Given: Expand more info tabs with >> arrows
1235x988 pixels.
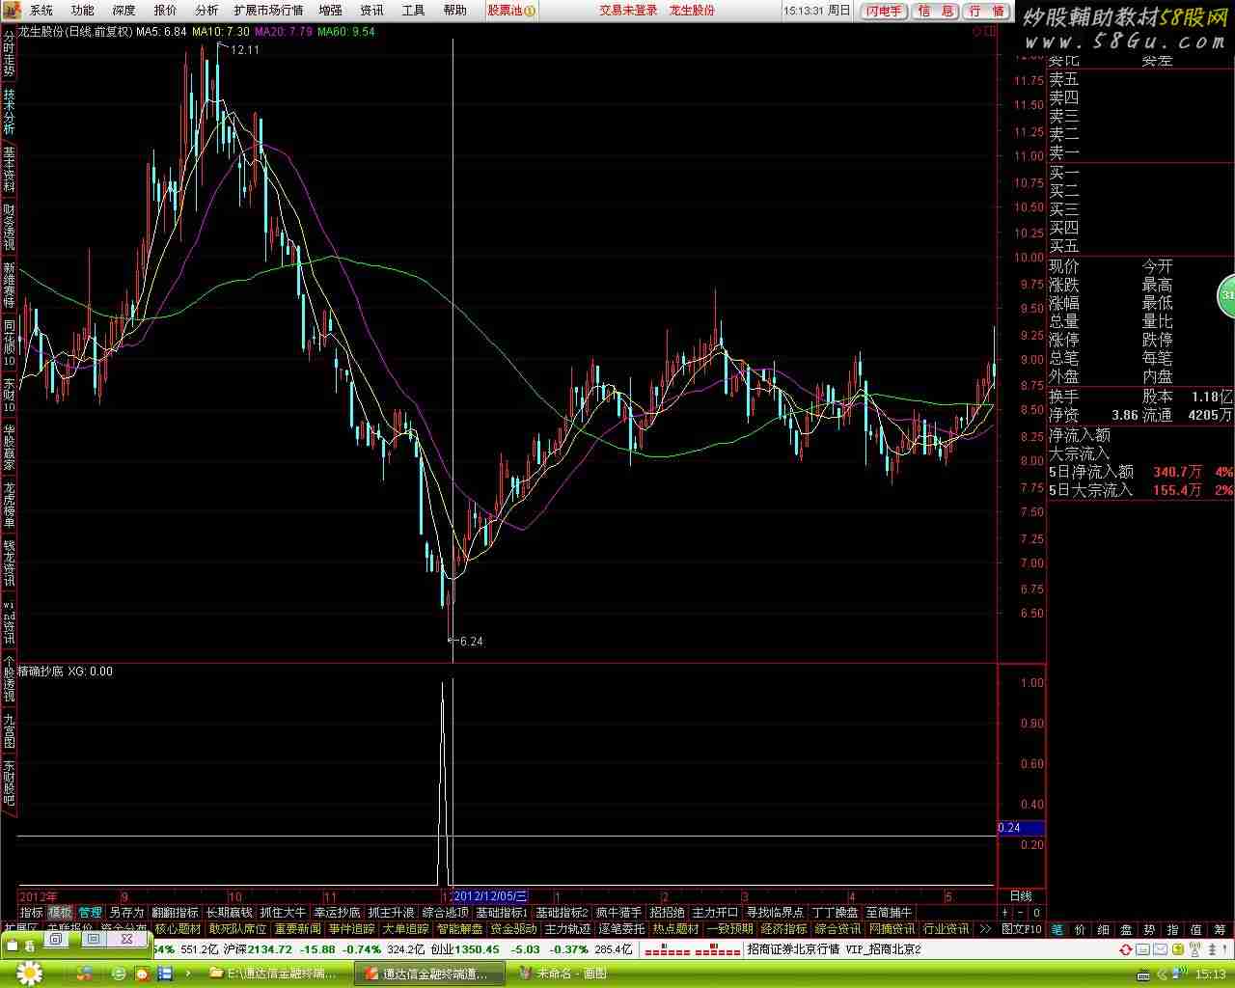Looking at the screenshot, I should 984,929.
